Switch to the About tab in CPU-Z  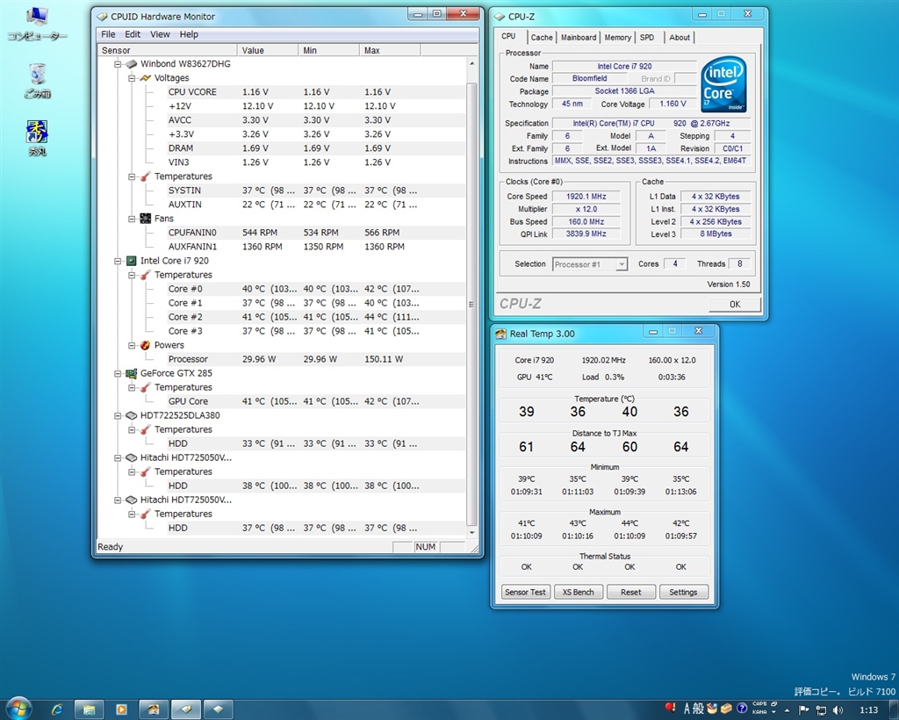(x=680, y=37)
